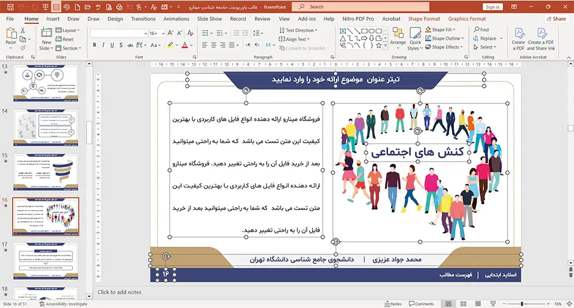
Task: Switch to the Design tab
Action: pyautogui.click(x=115, y=19)
